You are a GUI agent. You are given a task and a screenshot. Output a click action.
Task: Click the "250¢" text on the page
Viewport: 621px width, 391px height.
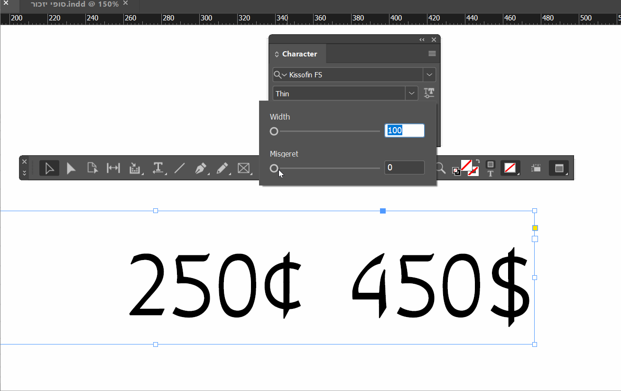point(216,286)
